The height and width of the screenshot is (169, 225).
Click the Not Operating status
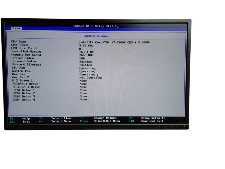coord(91,78)
